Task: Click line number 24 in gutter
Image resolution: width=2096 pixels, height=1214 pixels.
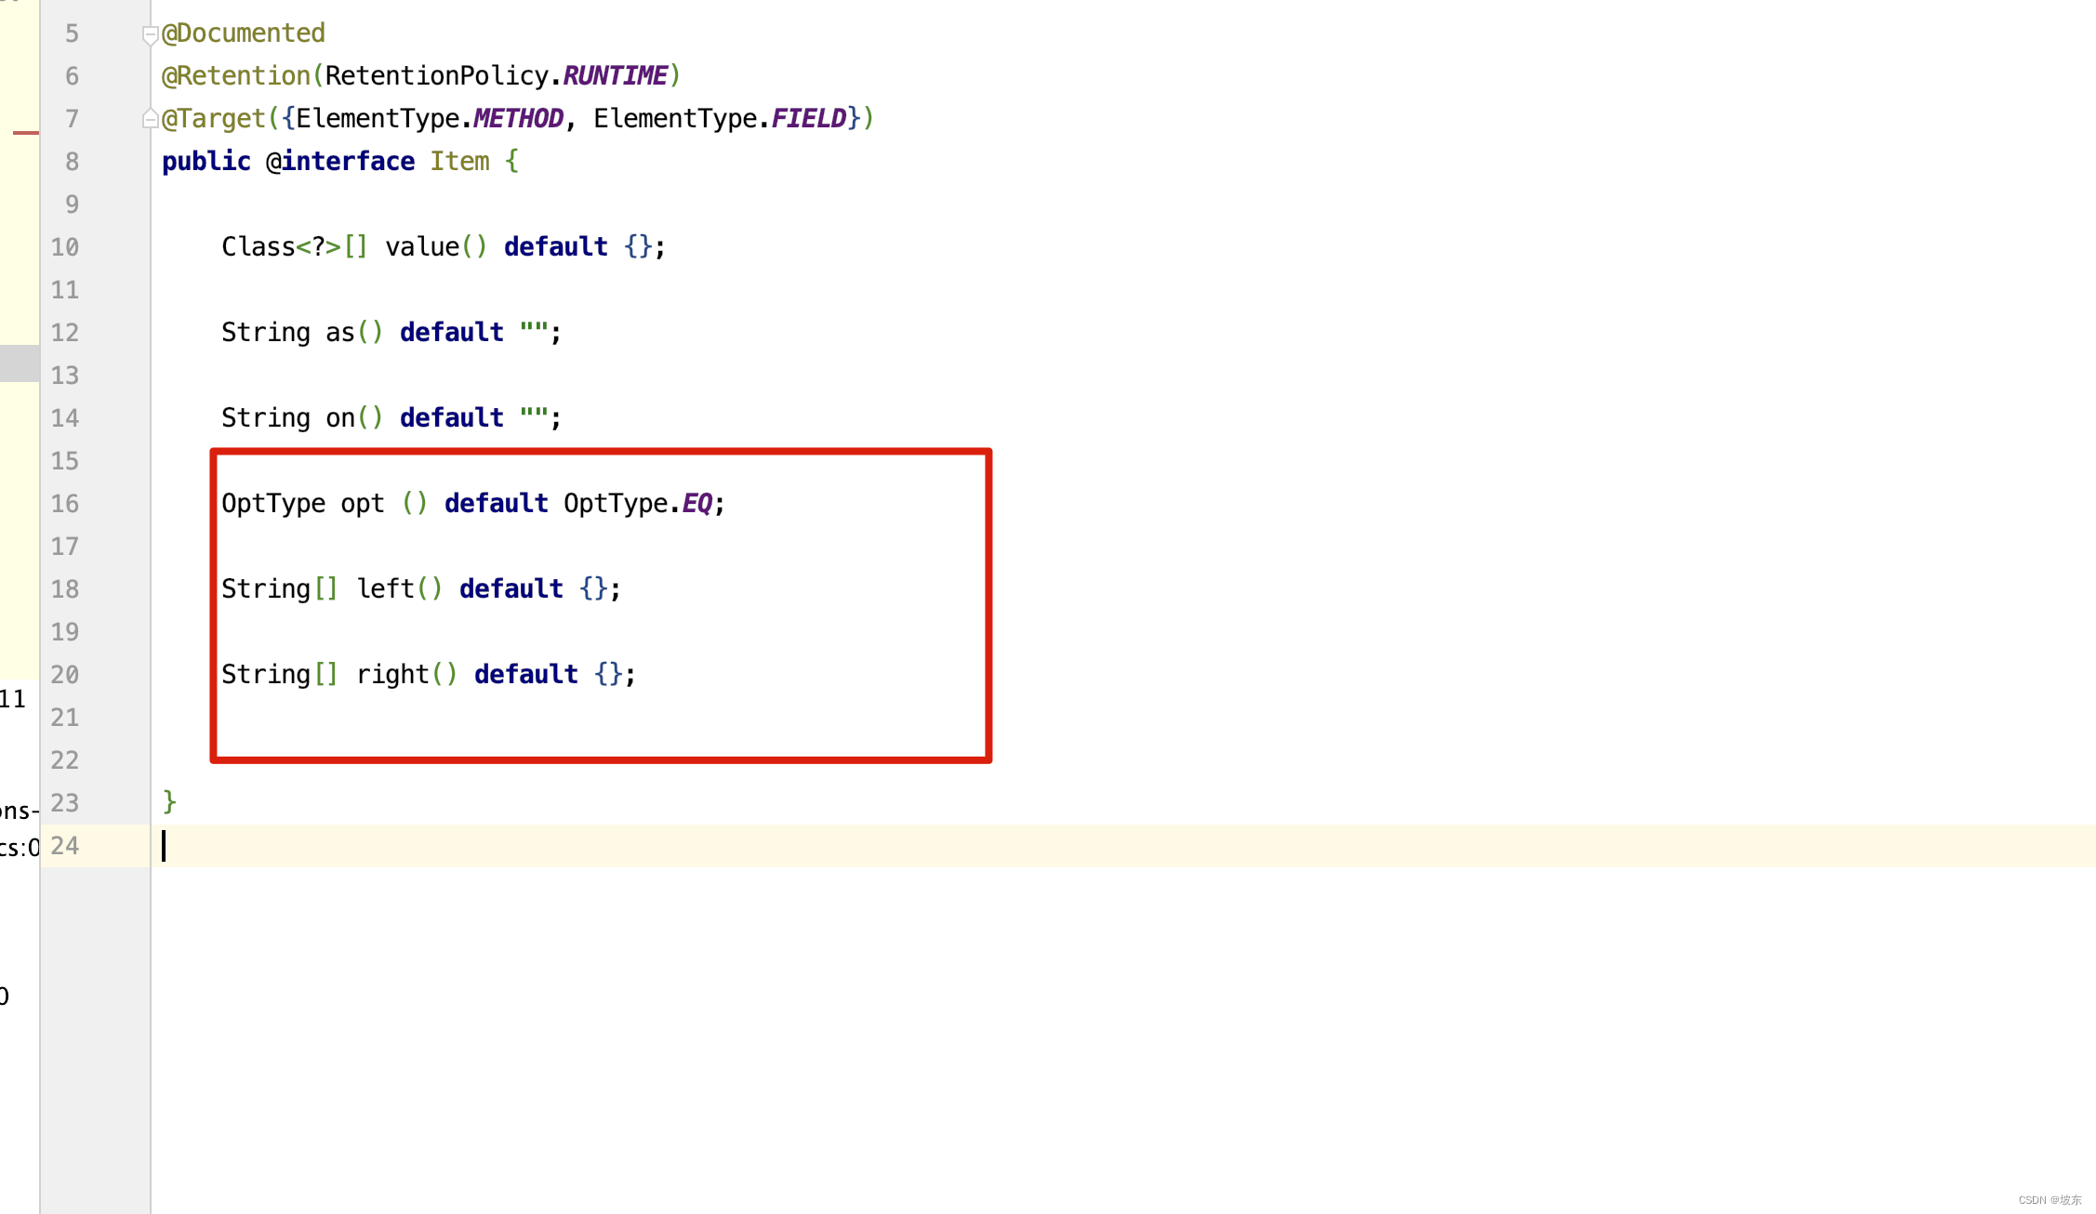Action: coord(65,846)
